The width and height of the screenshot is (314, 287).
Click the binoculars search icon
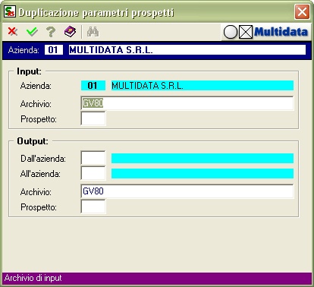click(93, 32)
